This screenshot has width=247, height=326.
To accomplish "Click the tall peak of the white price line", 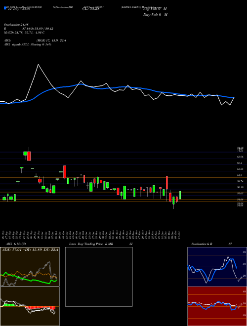I will click(x=38, y=65).
